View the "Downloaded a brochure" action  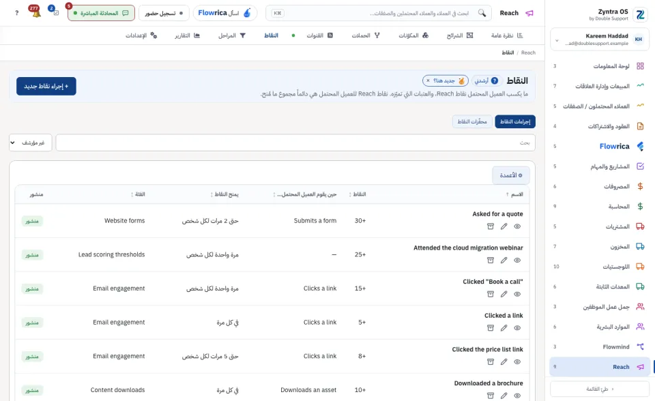[517, 396]
